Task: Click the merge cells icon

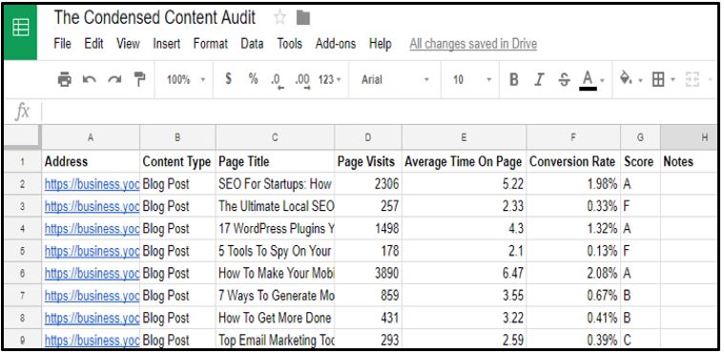Action: (693, 80)
